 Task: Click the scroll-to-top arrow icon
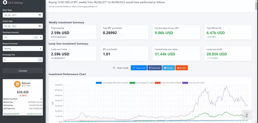pos(246,115)
